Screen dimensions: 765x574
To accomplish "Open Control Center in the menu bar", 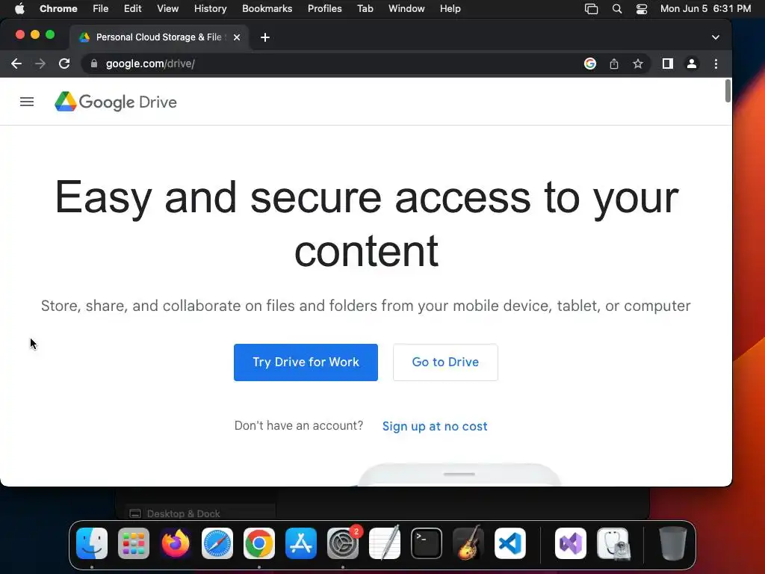I will (x=642, y=8).
